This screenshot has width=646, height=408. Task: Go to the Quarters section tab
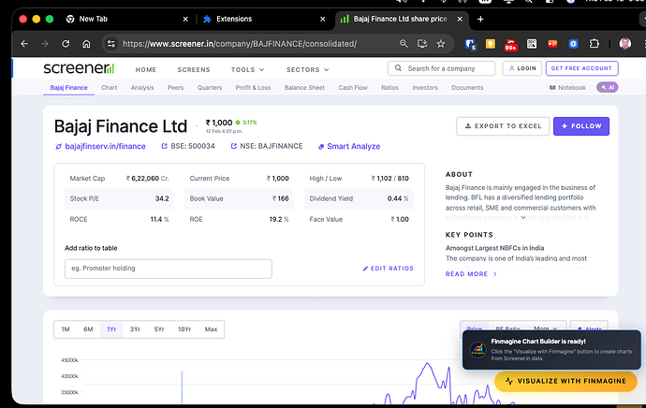coord(210,88)
